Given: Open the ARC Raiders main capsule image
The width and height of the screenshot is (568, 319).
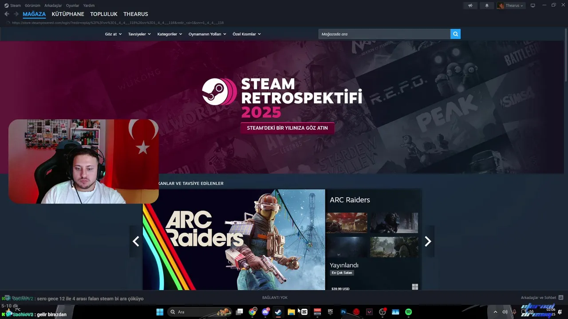Looking at the screenshot, I should [234, 240].
